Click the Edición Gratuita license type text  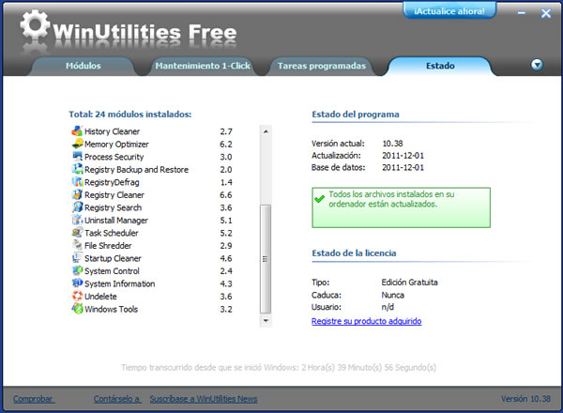pos(409,283)
